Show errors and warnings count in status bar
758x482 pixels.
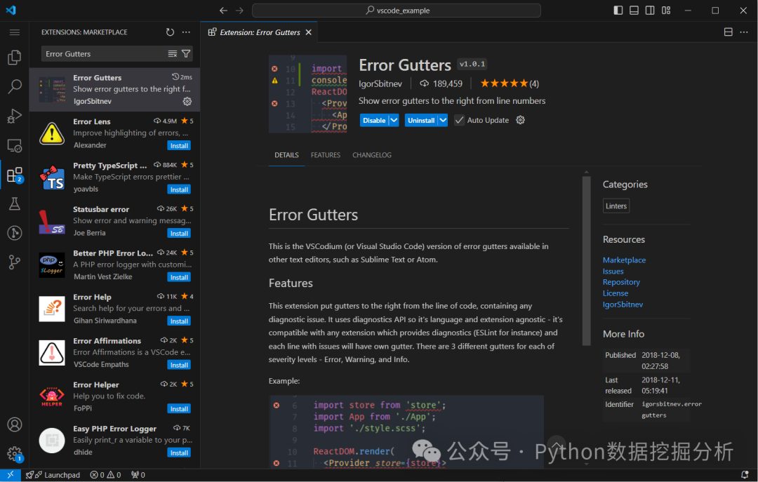105,475
